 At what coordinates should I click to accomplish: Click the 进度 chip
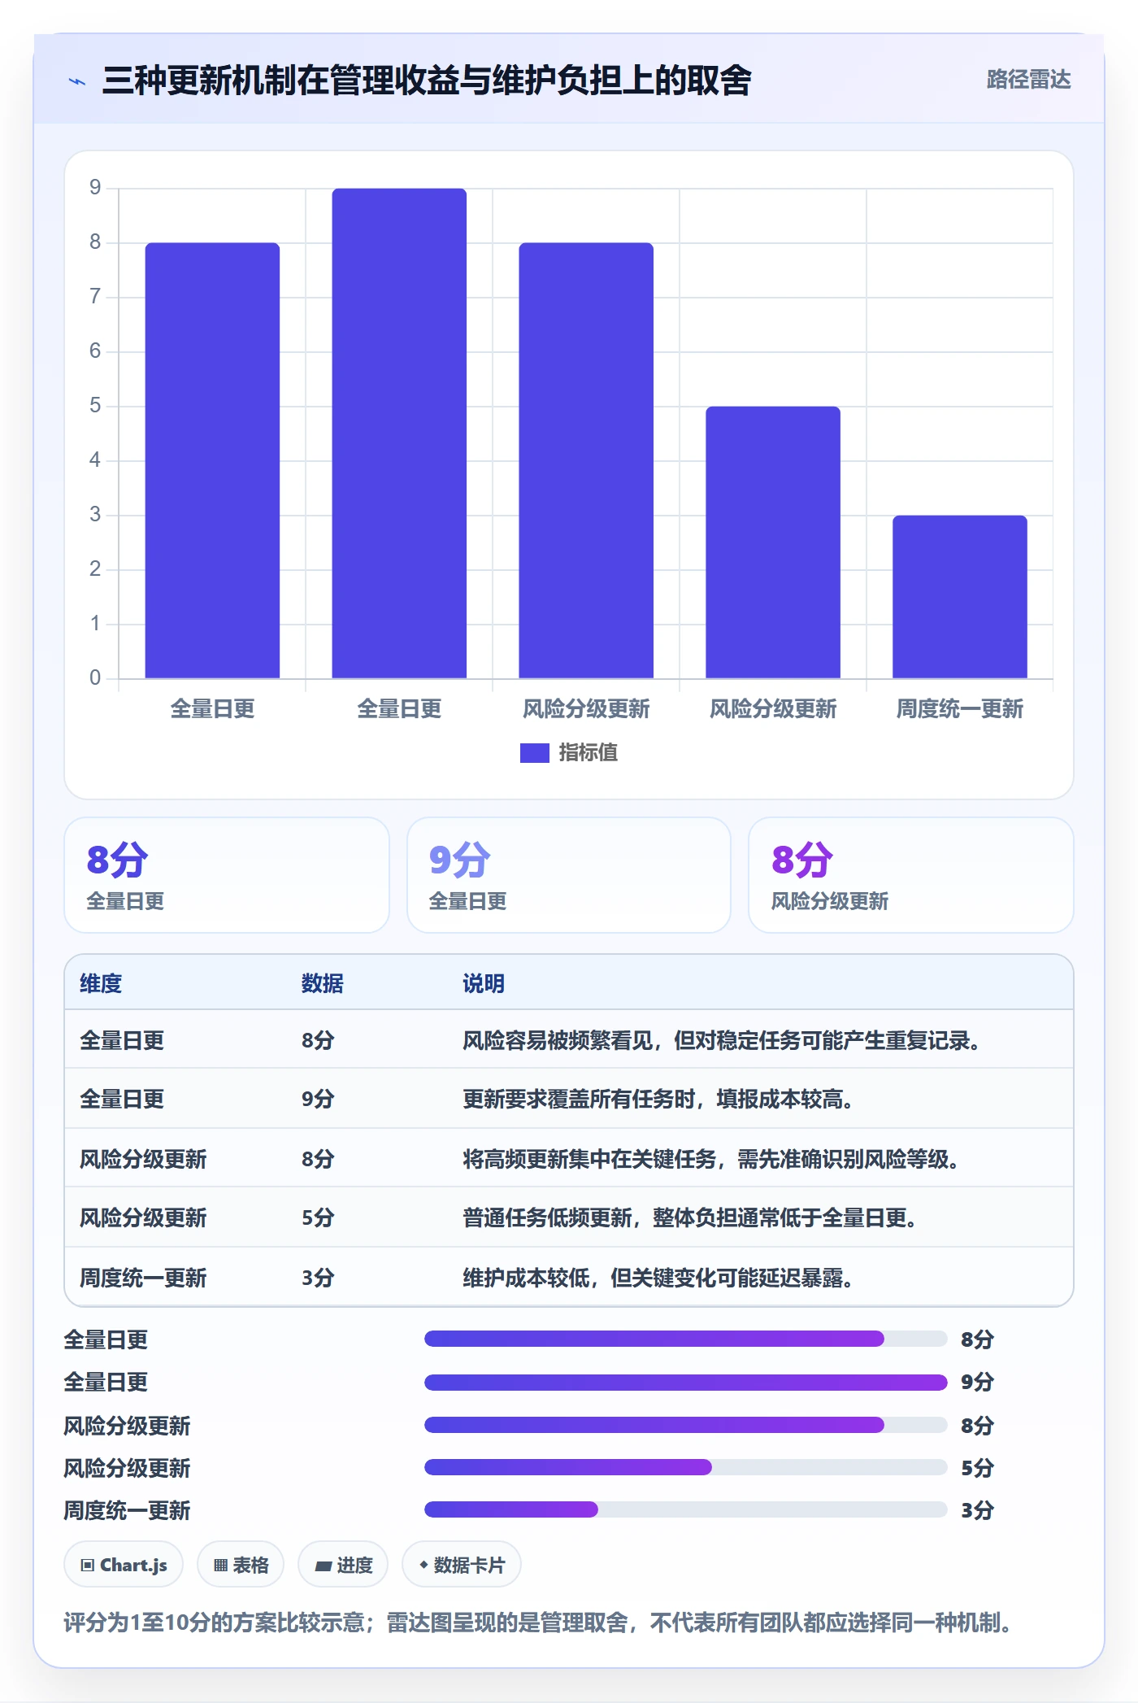pos(343,1565)
